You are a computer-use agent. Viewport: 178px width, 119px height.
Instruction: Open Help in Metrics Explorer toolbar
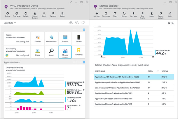point(170,15)
